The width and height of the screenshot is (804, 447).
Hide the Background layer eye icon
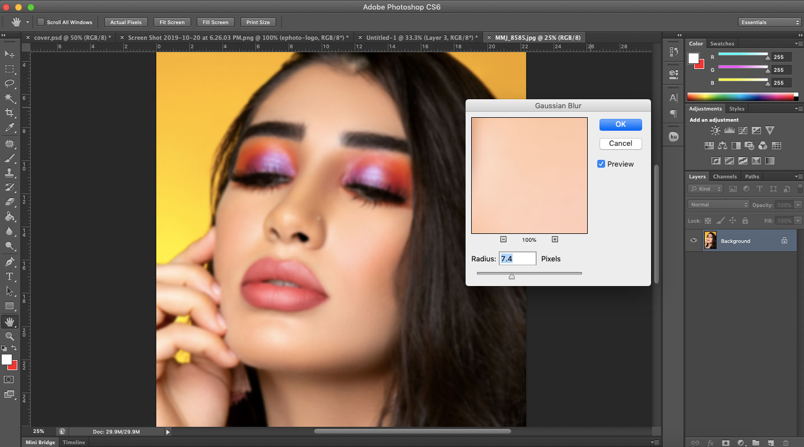click(x=694, y=241)
